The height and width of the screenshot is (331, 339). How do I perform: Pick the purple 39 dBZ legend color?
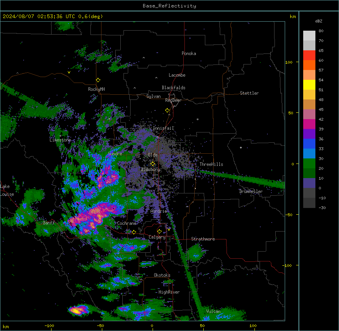click(x=309, y=134)
